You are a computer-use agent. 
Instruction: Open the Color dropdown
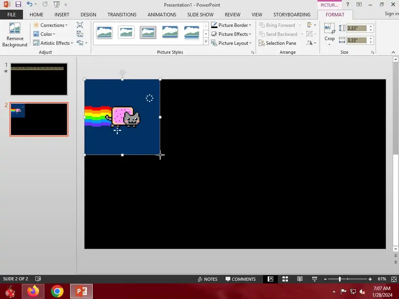44,34
